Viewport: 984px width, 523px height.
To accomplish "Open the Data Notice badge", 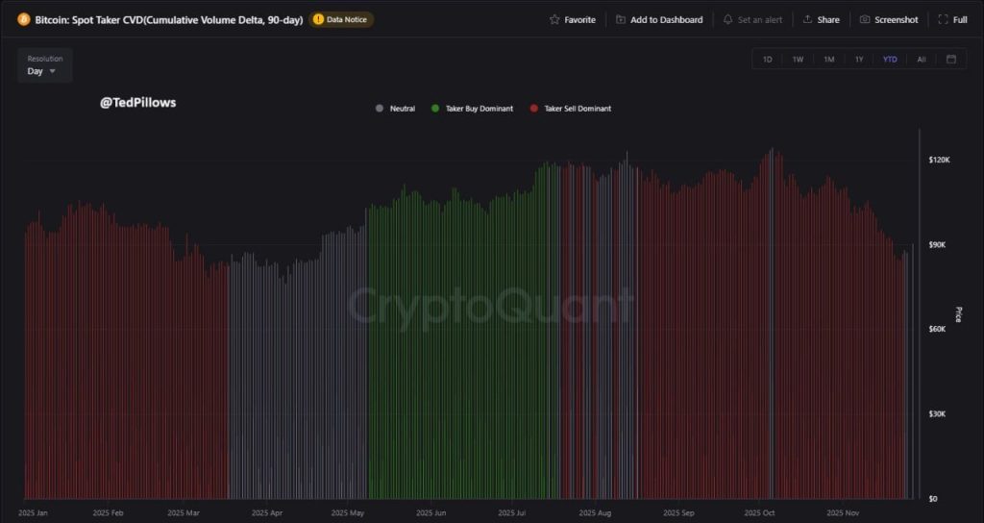I will tap(341, 19).
